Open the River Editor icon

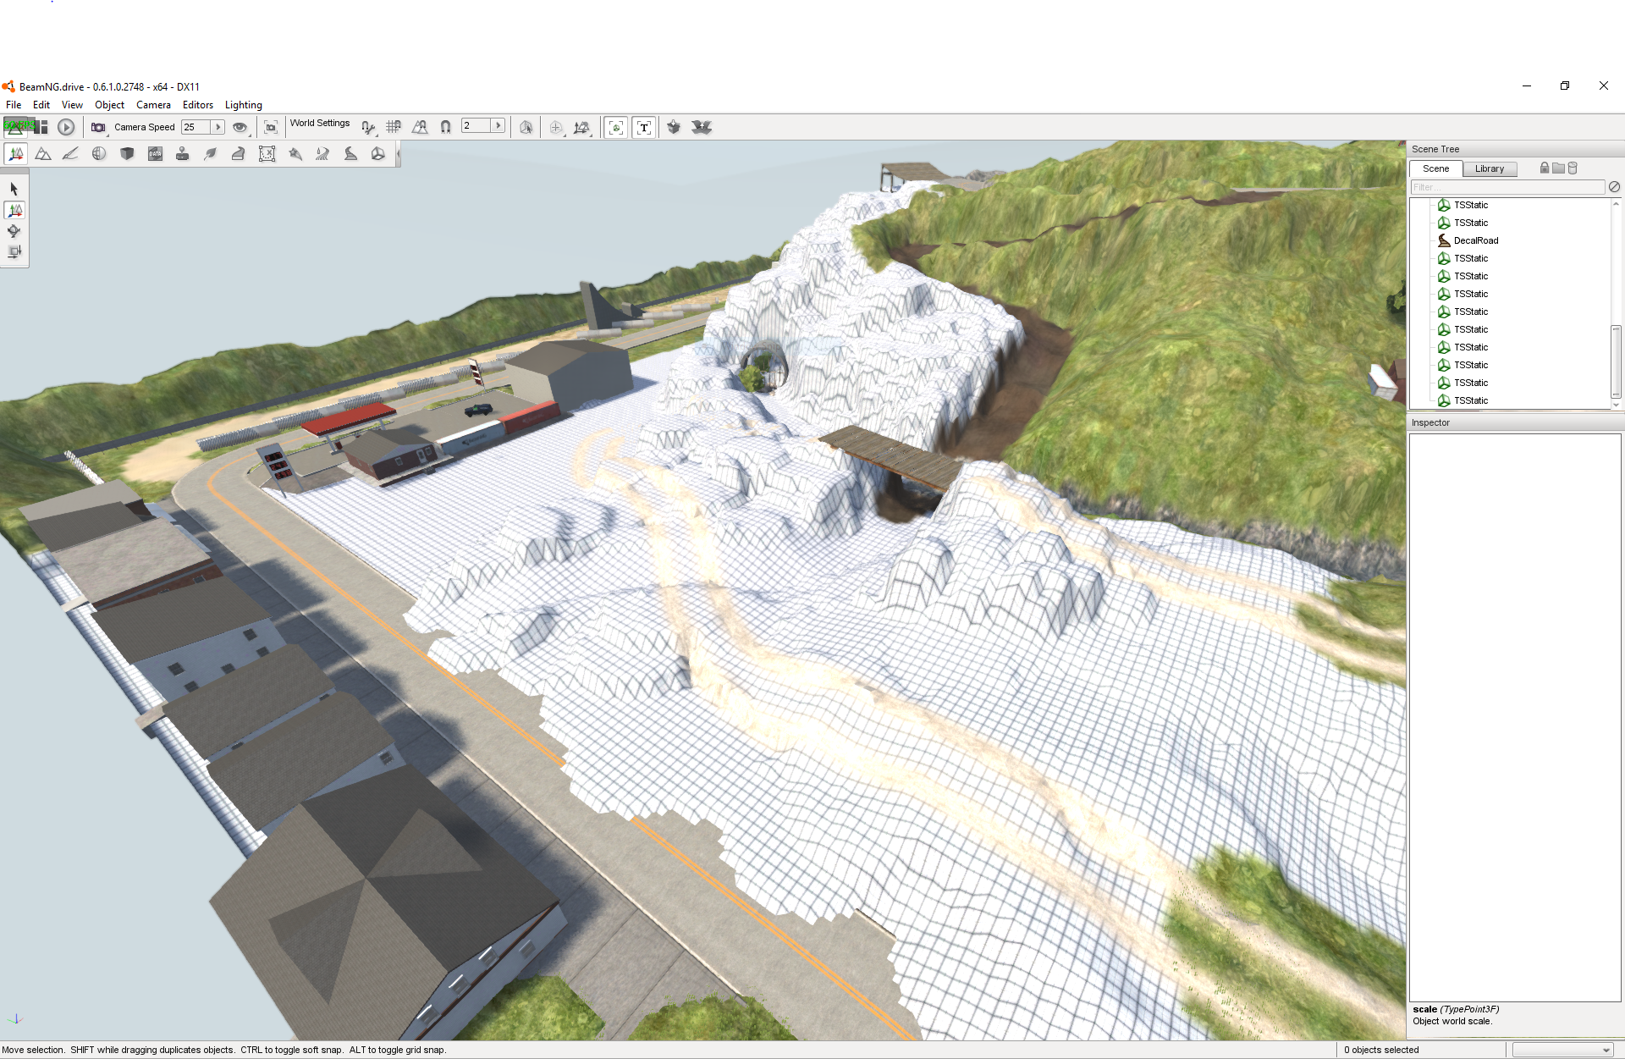coord(322,154)
